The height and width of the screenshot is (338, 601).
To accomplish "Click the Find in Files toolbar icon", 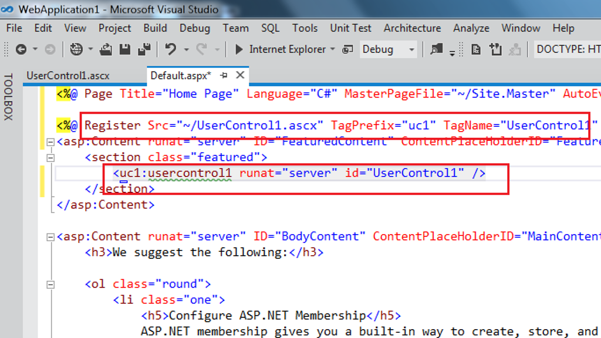I will click(436, 49).
